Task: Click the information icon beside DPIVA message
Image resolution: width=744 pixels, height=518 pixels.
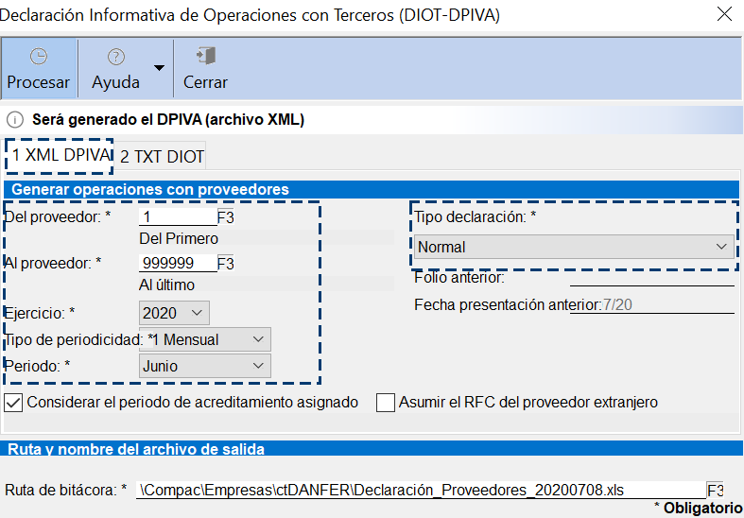Action: click(x=15, y=120)
